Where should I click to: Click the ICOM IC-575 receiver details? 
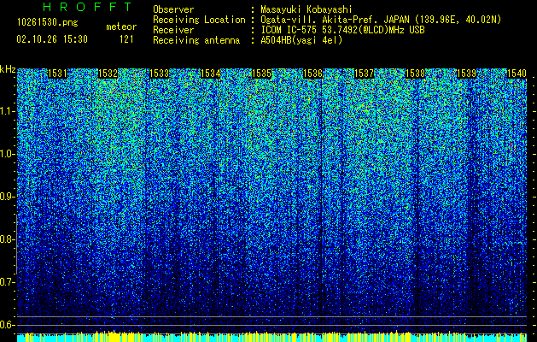click(x=342, y=30)
